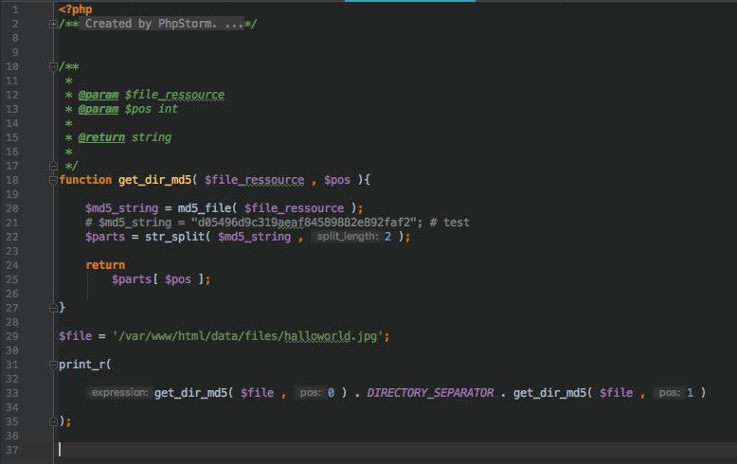The height and width of the screenshot is (464, 737).
Task: Click the str_split function call
Action: click(x=175, y=237)
